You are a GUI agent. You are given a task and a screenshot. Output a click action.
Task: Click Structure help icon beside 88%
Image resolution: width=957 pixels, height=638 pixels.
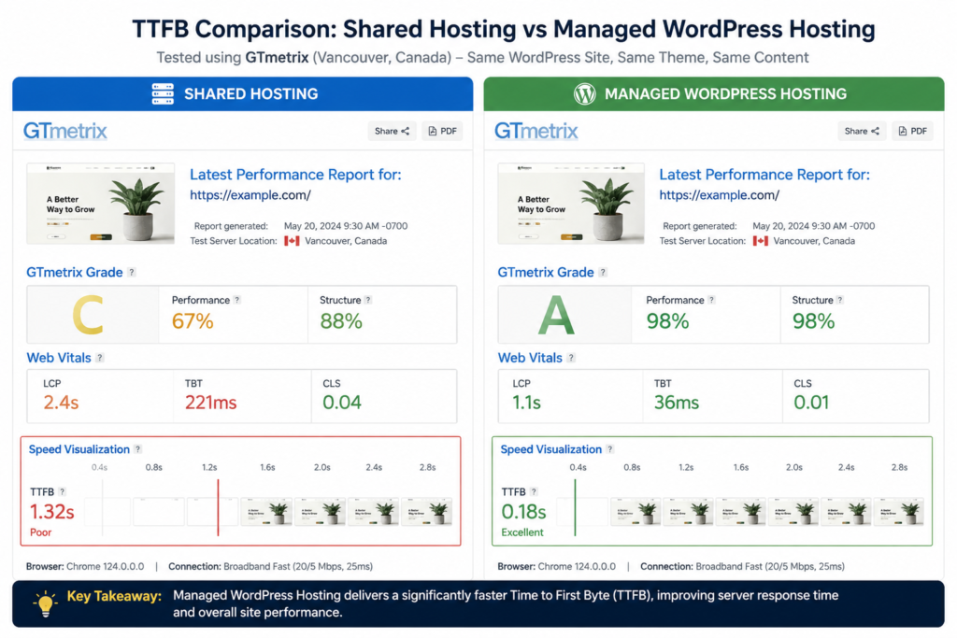[x=368, y=300]
